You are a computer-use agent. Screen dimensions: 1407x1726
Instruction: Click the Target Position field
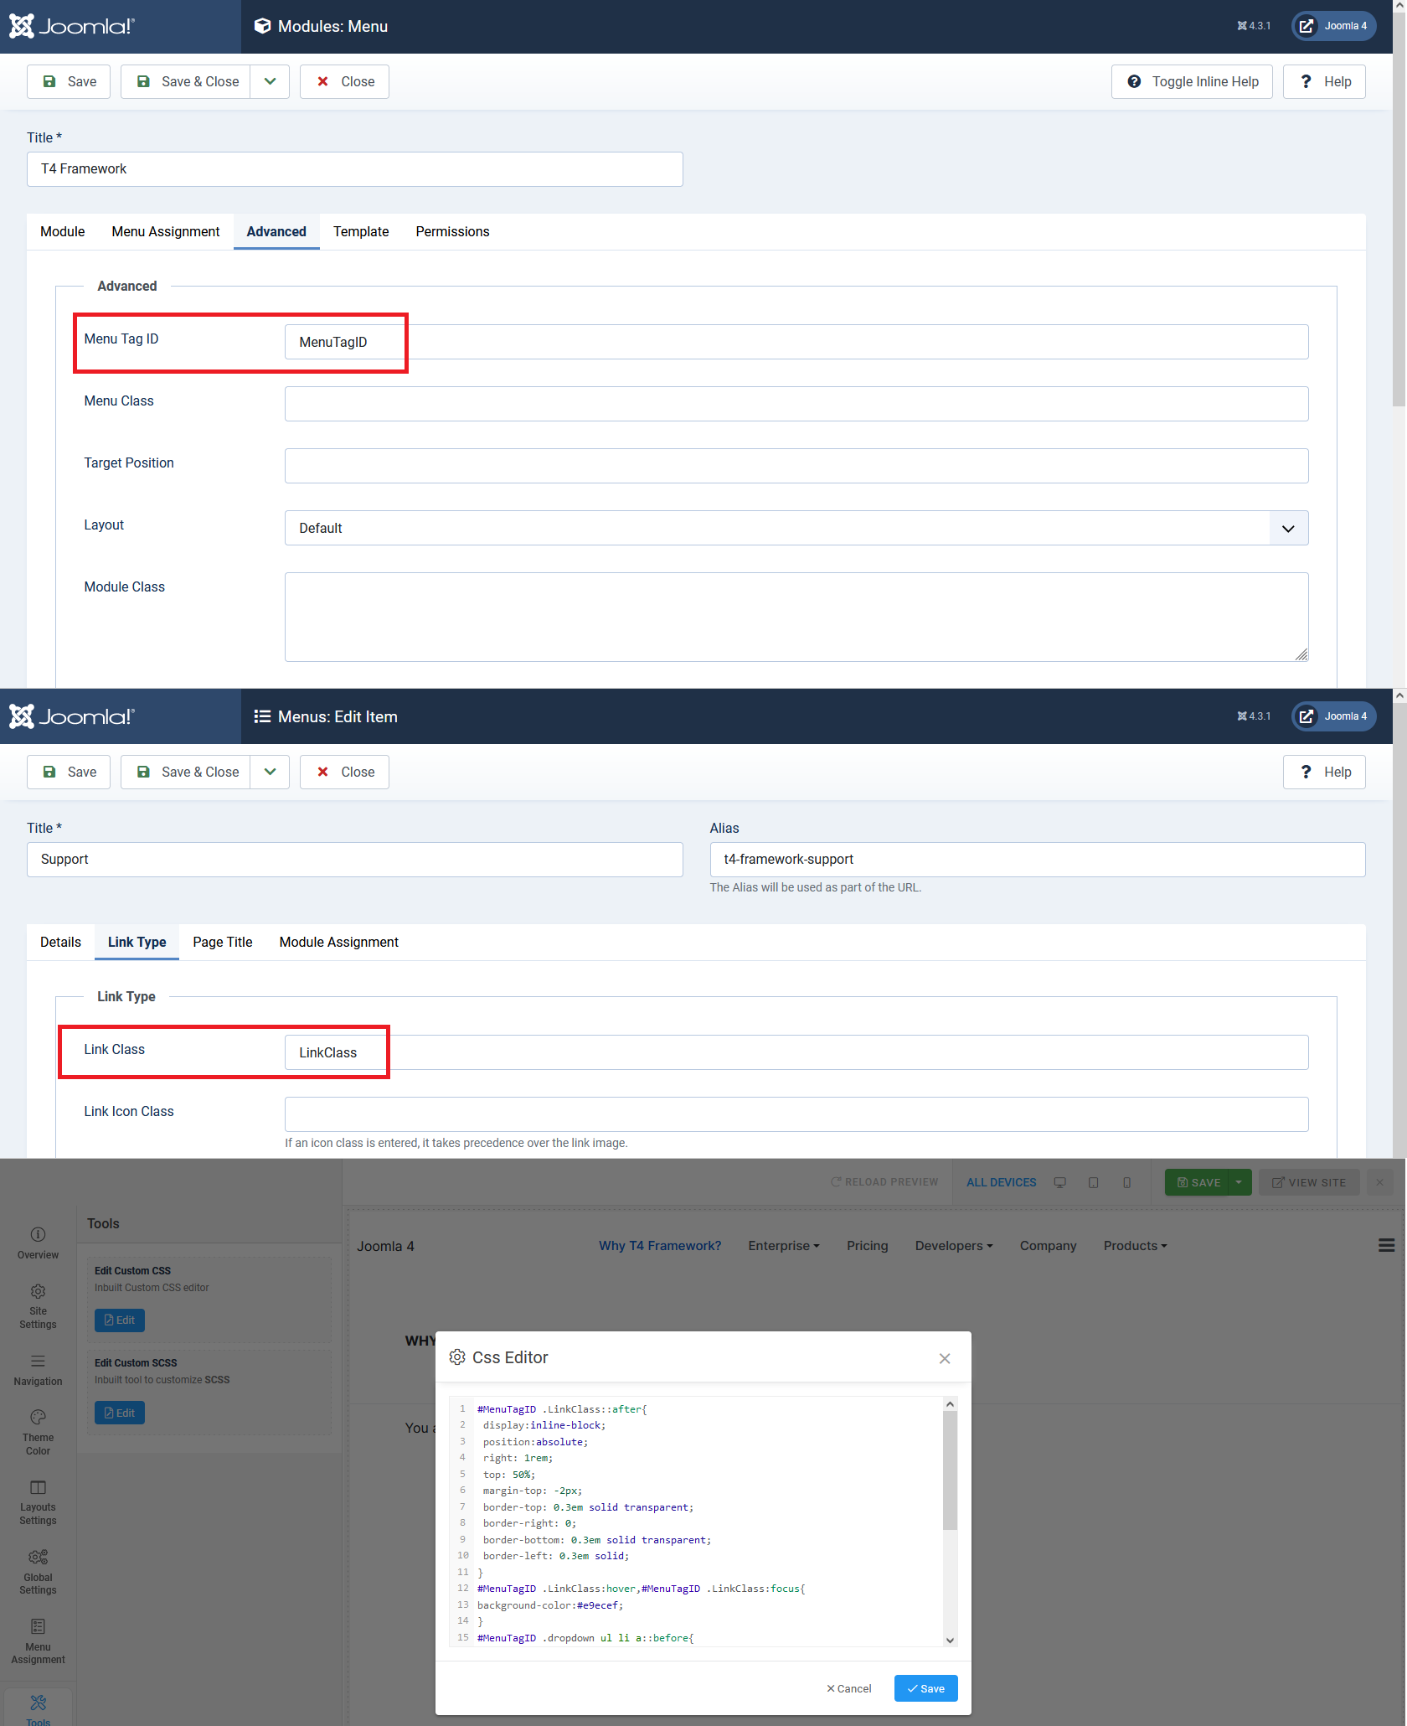coord(796,466)
